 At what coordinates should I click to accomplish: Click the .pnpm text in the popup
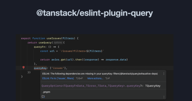pyautogui.click(x=46, y=92)
